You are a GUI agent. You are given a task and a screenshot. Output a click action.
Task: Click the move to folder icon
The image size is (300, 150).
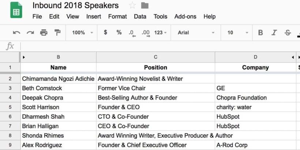click(x=145, y=5)
